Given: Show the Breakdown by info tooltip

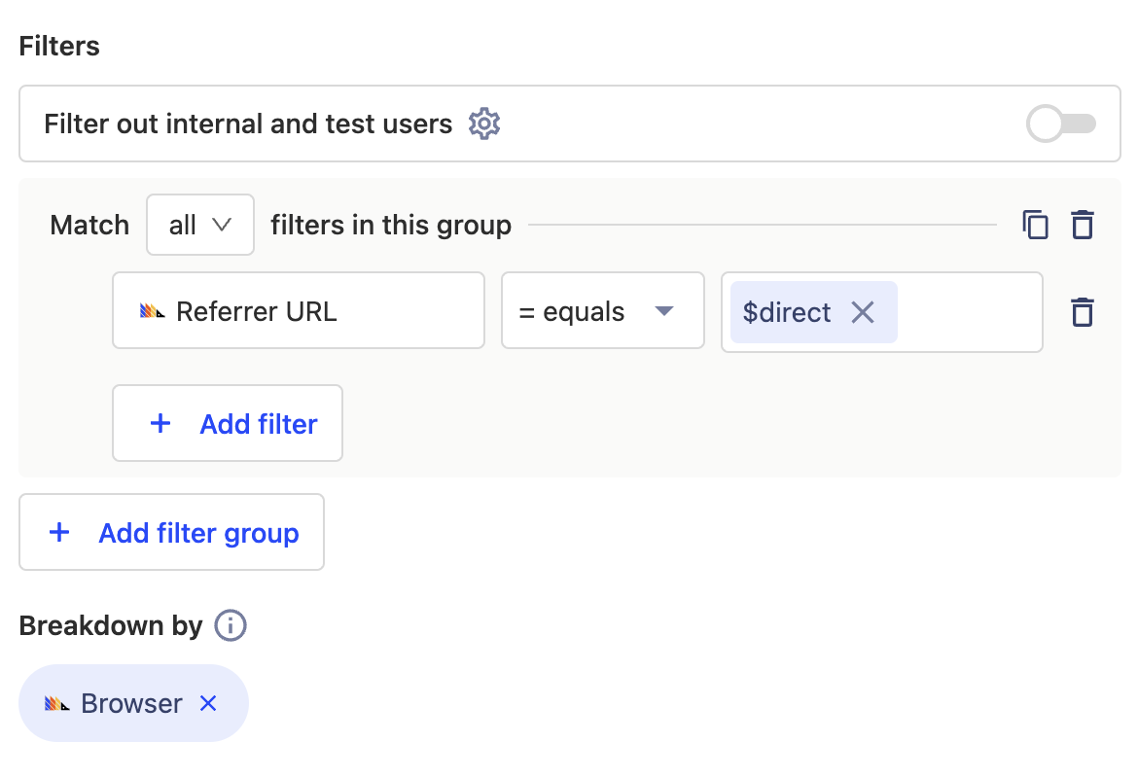Looking at the screenshot, I should coord(231,625).
